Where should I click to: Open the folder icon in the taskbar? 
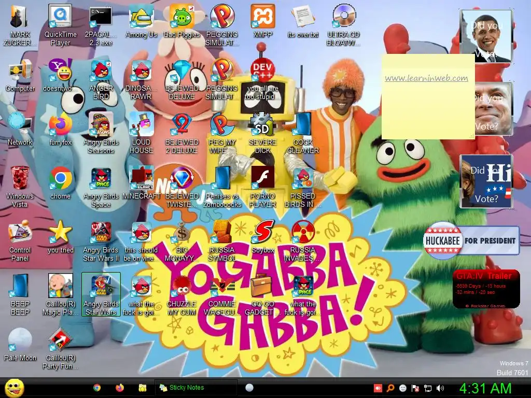click(x=142, y=388)
